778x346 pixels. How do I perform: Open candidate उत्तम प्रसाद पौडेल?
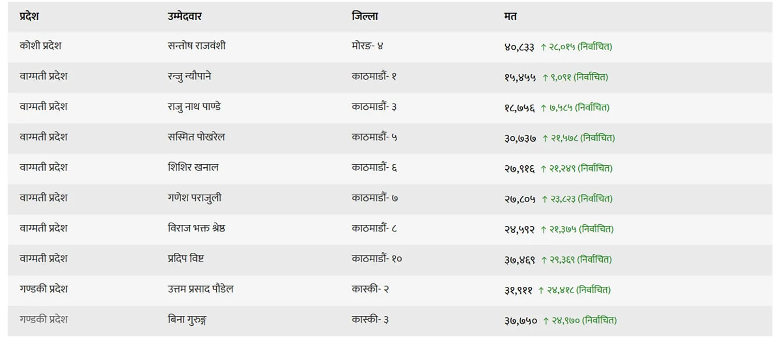click(197, 289)
